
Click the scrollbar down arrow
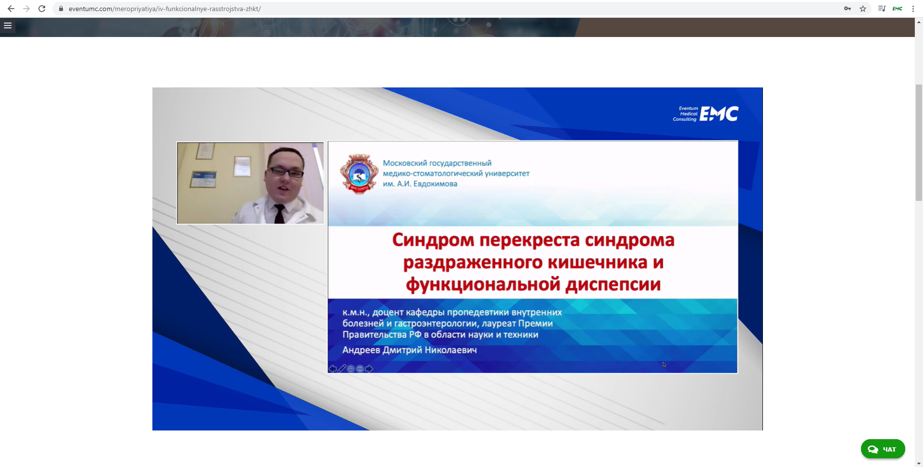coord(919,464)
